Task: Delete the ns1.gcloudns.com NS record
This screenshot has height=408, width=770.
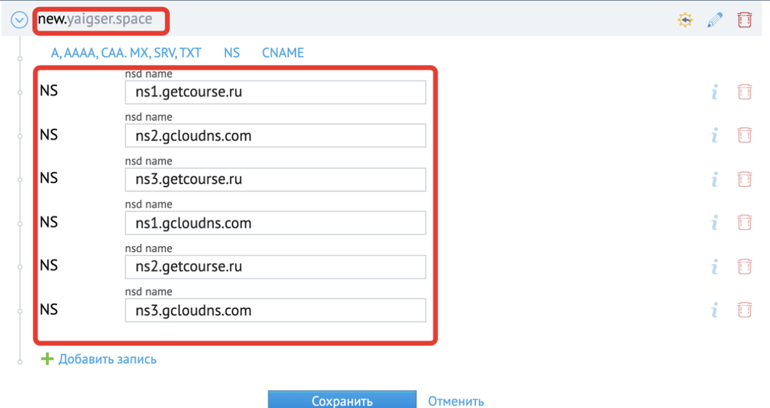Action: (744, 223)
